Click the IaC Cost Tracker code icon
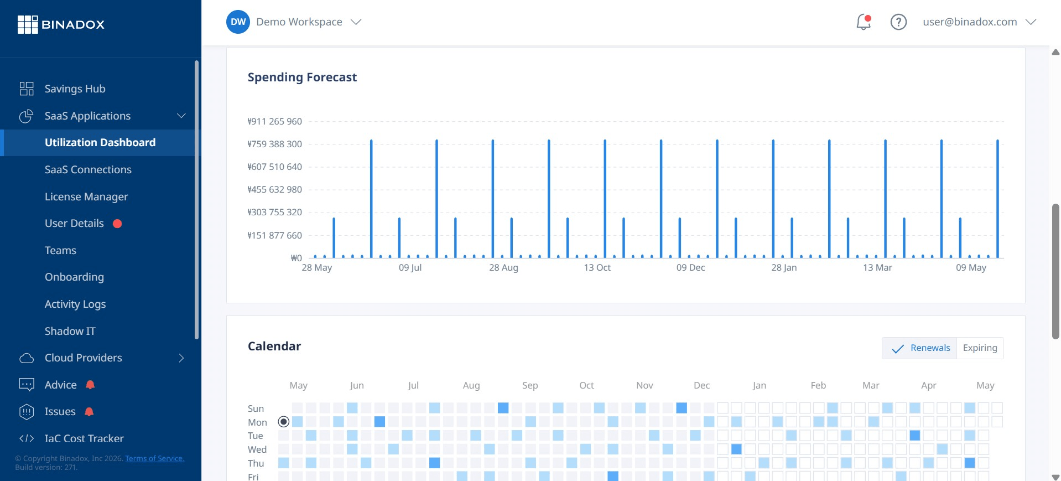This screenshot has height=481, width=1061. (x=27, y=438)
